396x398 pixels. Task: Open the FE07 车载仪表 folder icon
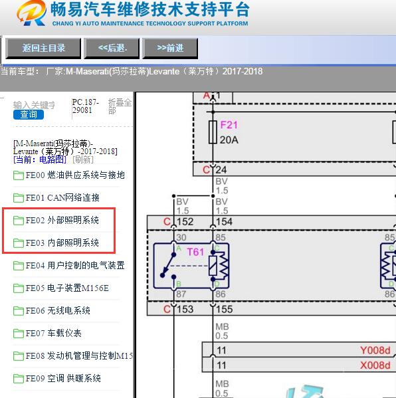(19, 334)
